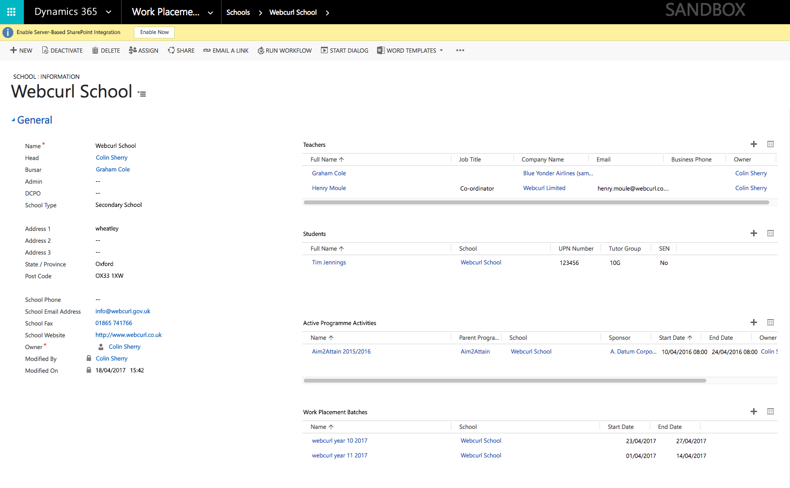Open the Word Templates dropdown arrow
This screenshot has height=488, width=790.
442,50
